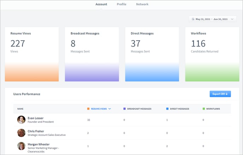The image size is (243, 155).
Task: Sort by the Name column header
Action: pos(20,109)
